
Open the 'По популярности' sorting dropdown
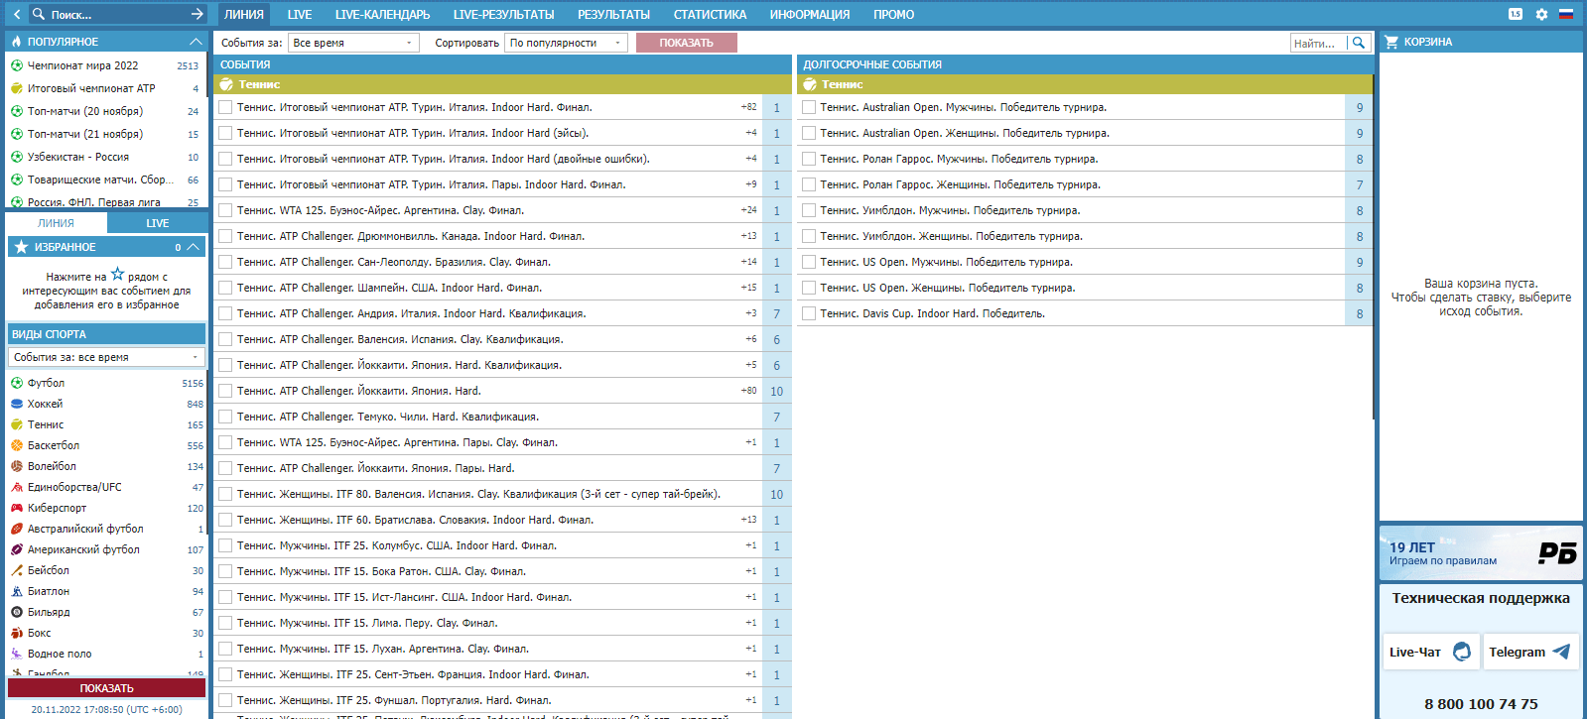click(566, 43)
